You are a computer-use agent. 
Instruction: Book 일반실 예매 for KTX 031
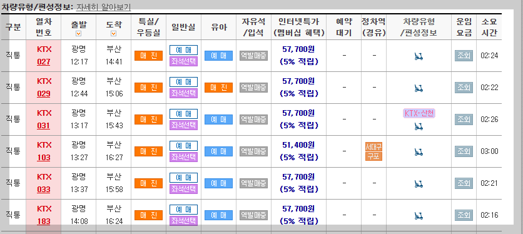(183, 114)
